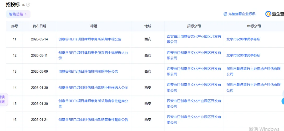
Task: Click the icon before 完整查看企业标讯
Action: [x=225, y=14]
